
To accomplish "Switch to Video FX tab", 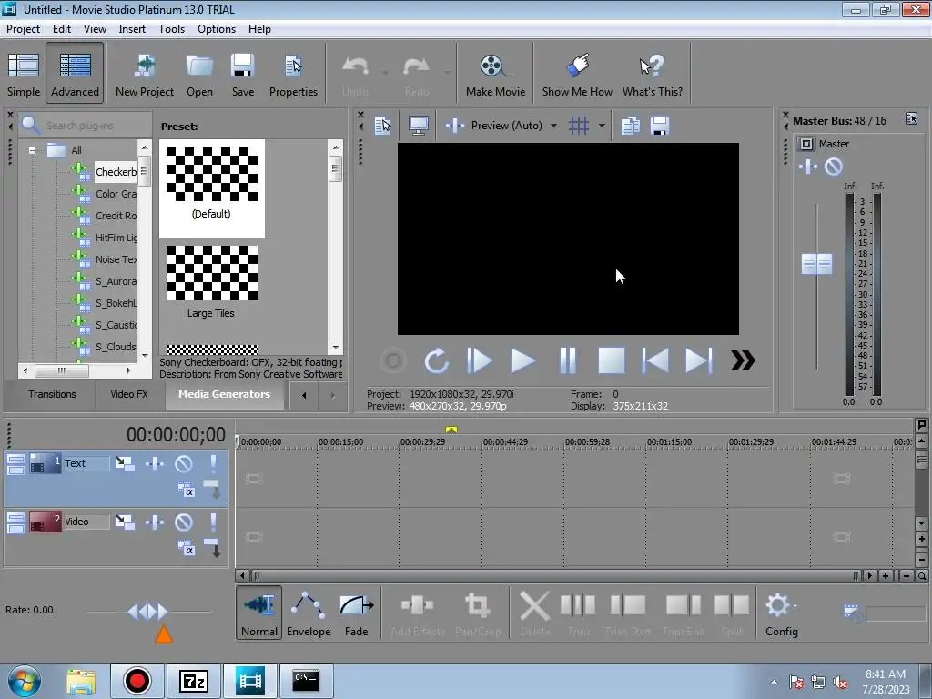I will coord(129,394).
